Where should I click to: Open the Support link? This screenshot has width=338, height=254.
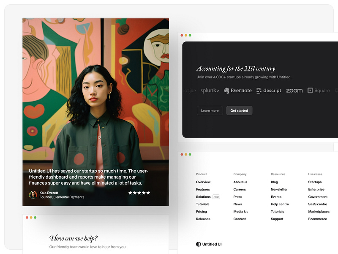(x=277, y=219)
